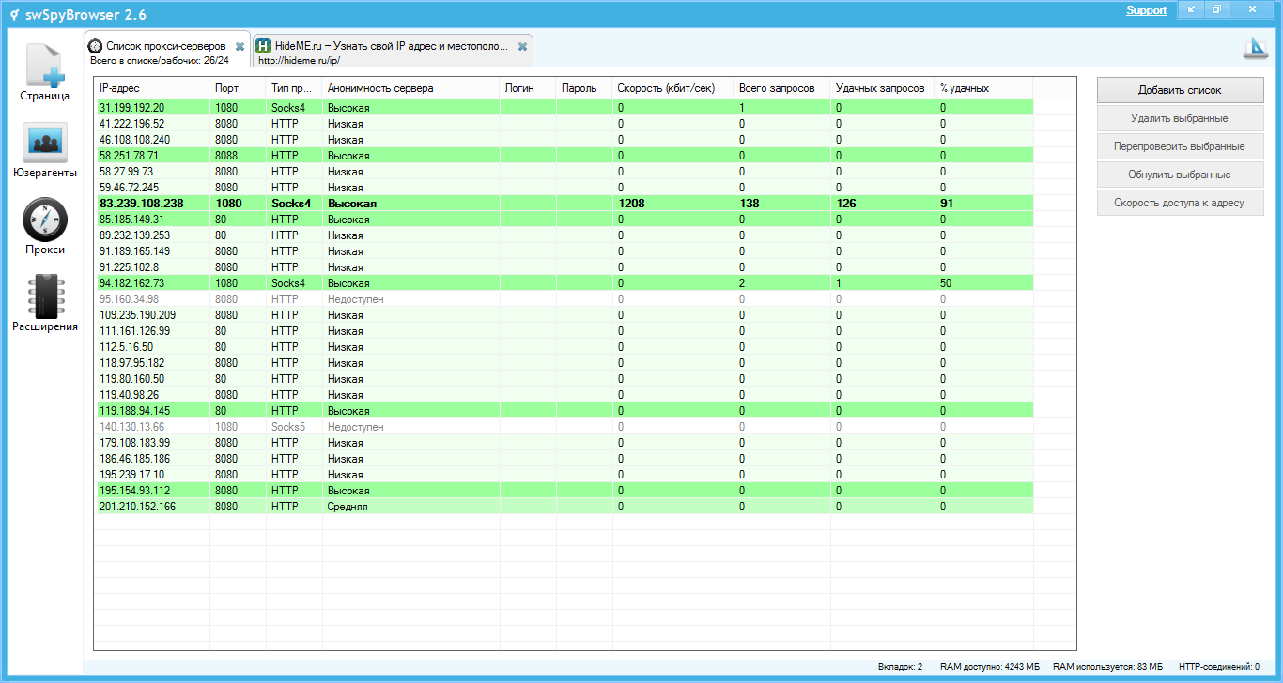This screenshot has width=1283, height=683.
Task: Click the Скорость доступа к адресу button
Action: 1180,203
